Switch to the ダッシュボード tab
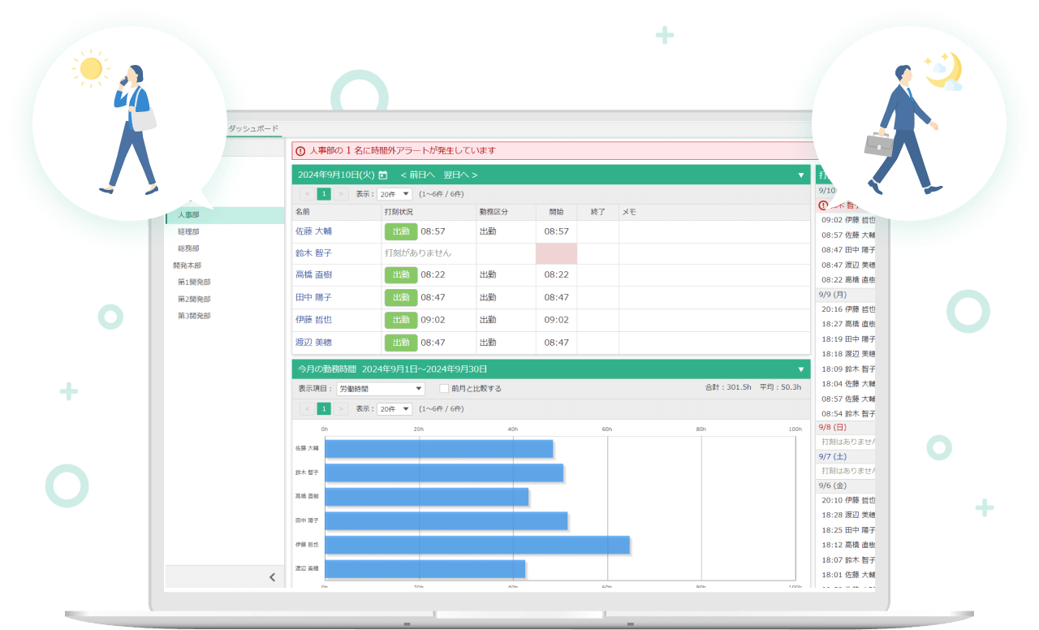The image size is (1039, 630). (x=252, y=128)
